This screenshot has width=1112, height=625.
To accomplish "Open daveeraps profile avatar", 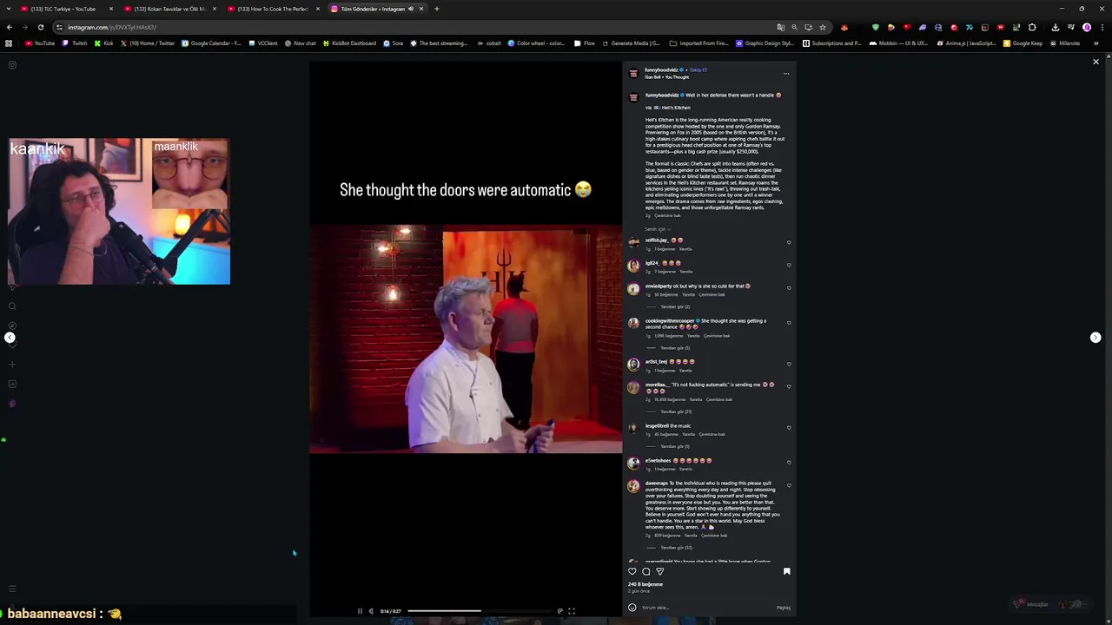I will (x=633, y=486).
